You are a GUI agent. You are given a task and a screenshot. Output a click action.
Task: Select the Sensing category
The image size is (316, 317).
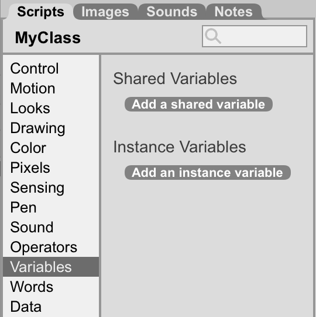pos(51,187)
